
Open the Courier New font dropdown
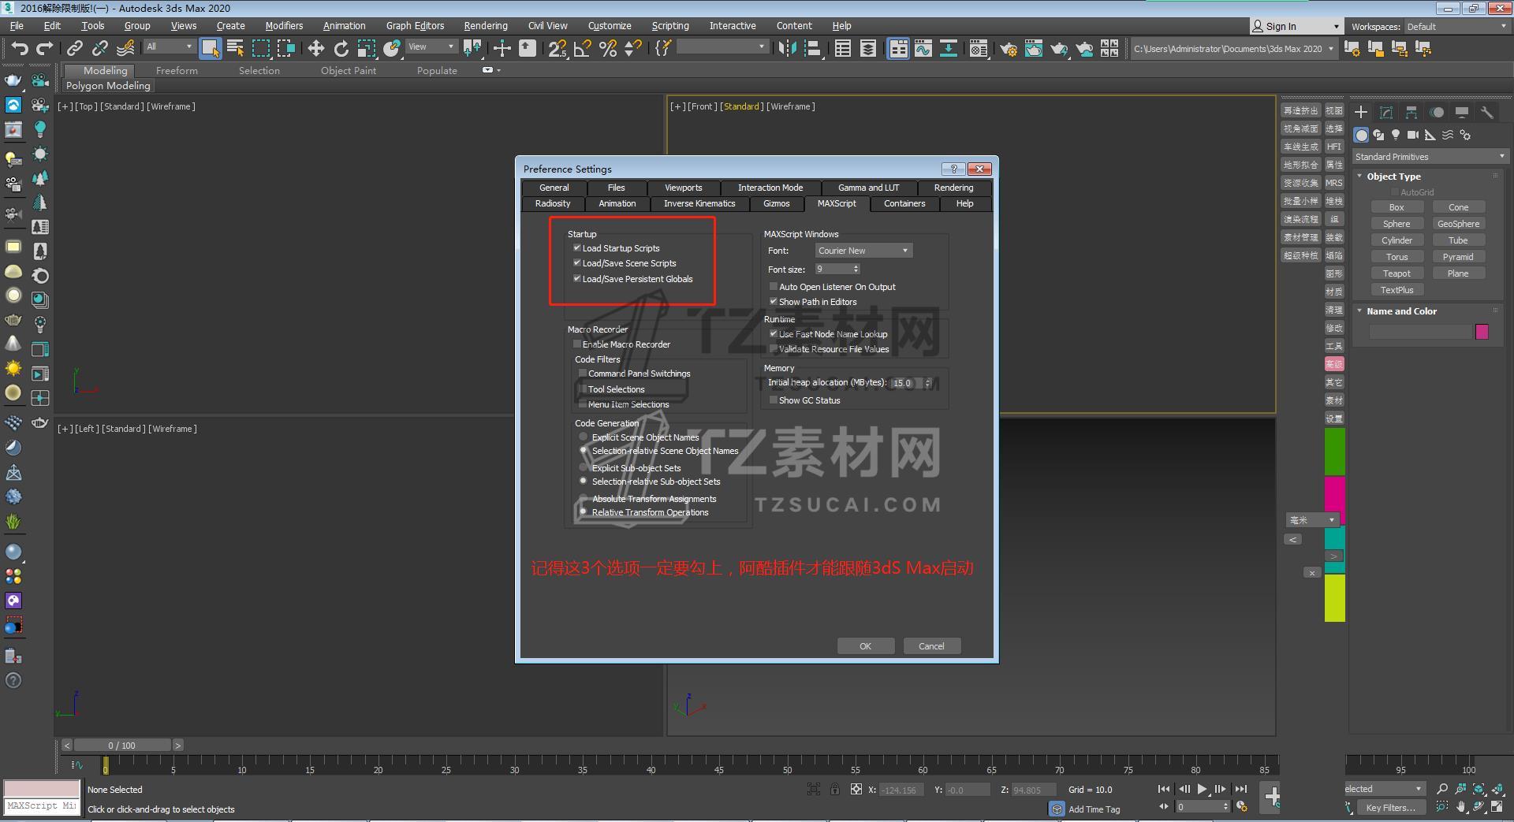click(863, 251)
